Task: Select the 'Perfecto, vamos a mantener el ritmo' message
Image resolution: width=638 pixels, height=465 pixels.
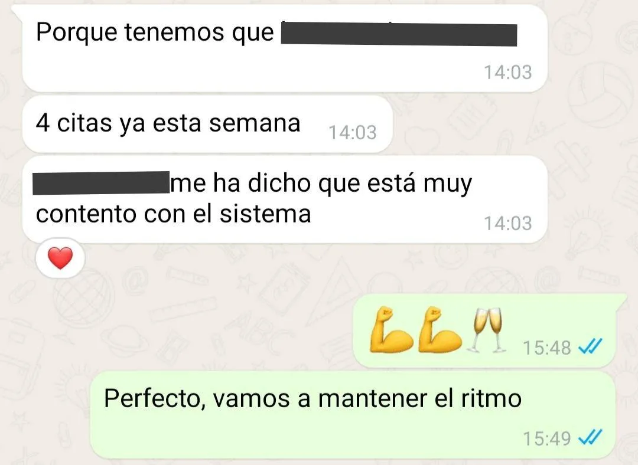Action: click(352, 415)
